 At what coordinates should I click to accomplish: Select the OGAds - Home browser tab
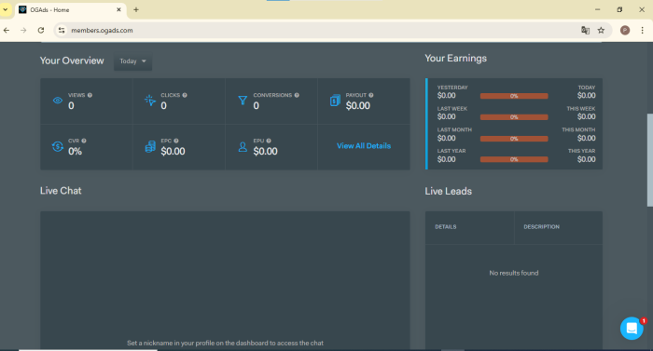click(71, 9)
